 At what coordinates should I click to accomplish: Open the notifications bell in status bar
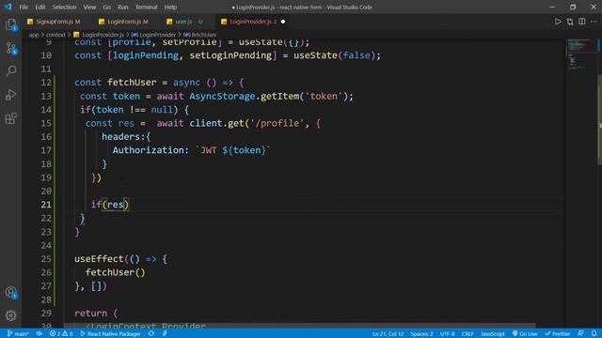click(594, 334)
